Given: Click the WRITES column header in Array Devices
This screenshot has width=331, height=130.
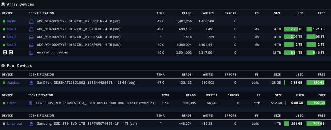Looking at the screenshot, I should (x=208, y=13).
